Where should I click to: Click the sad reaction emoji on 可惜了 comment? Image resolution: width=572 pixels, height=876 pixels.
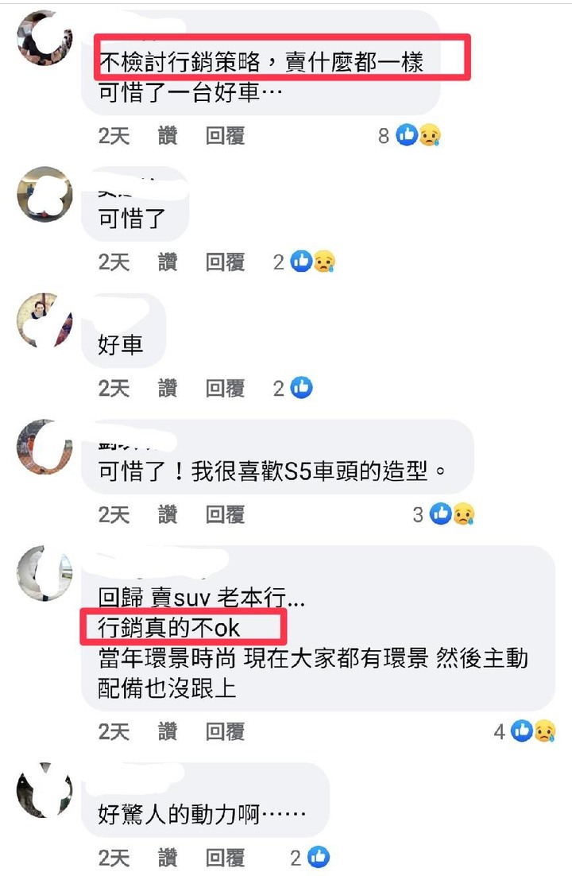[325, 261]
